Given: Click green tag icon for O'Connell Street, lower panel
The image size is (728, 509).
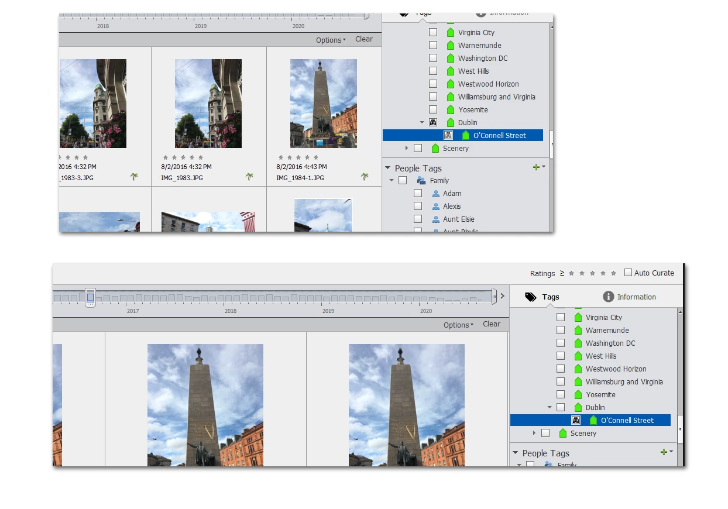Looking at the screenshot, I should coord(593,420).
